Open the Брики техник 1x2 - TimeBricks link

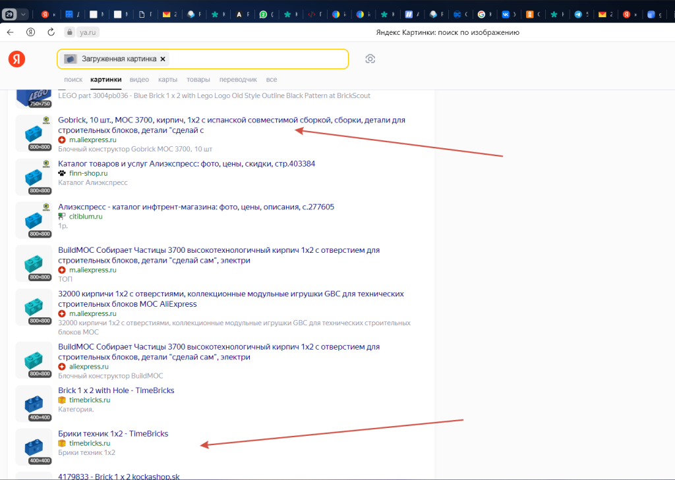point(113,433)
